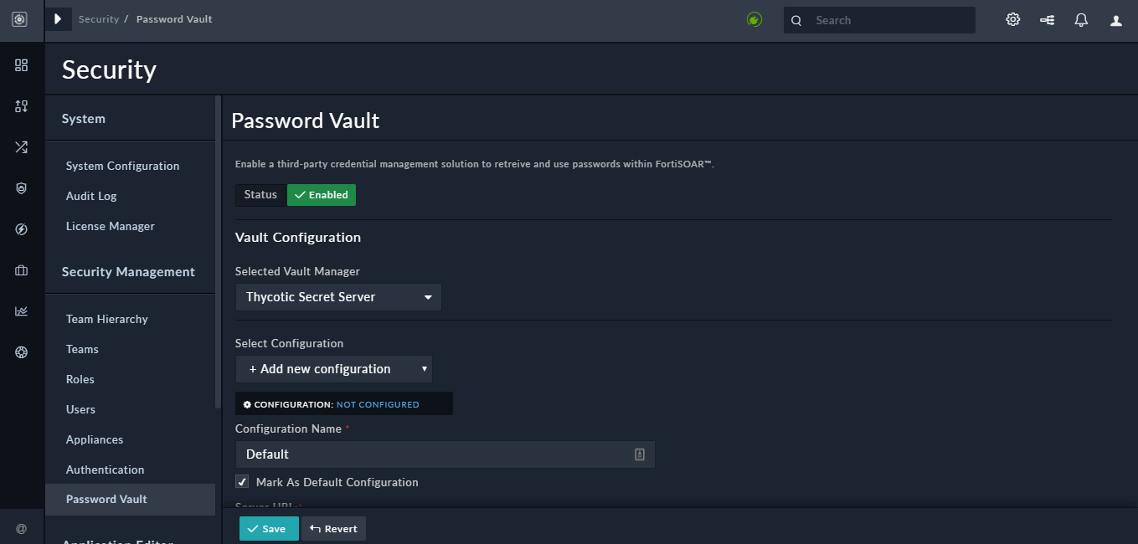Click the Automation lightning icon in sidebar

click(x=21, y=228)
